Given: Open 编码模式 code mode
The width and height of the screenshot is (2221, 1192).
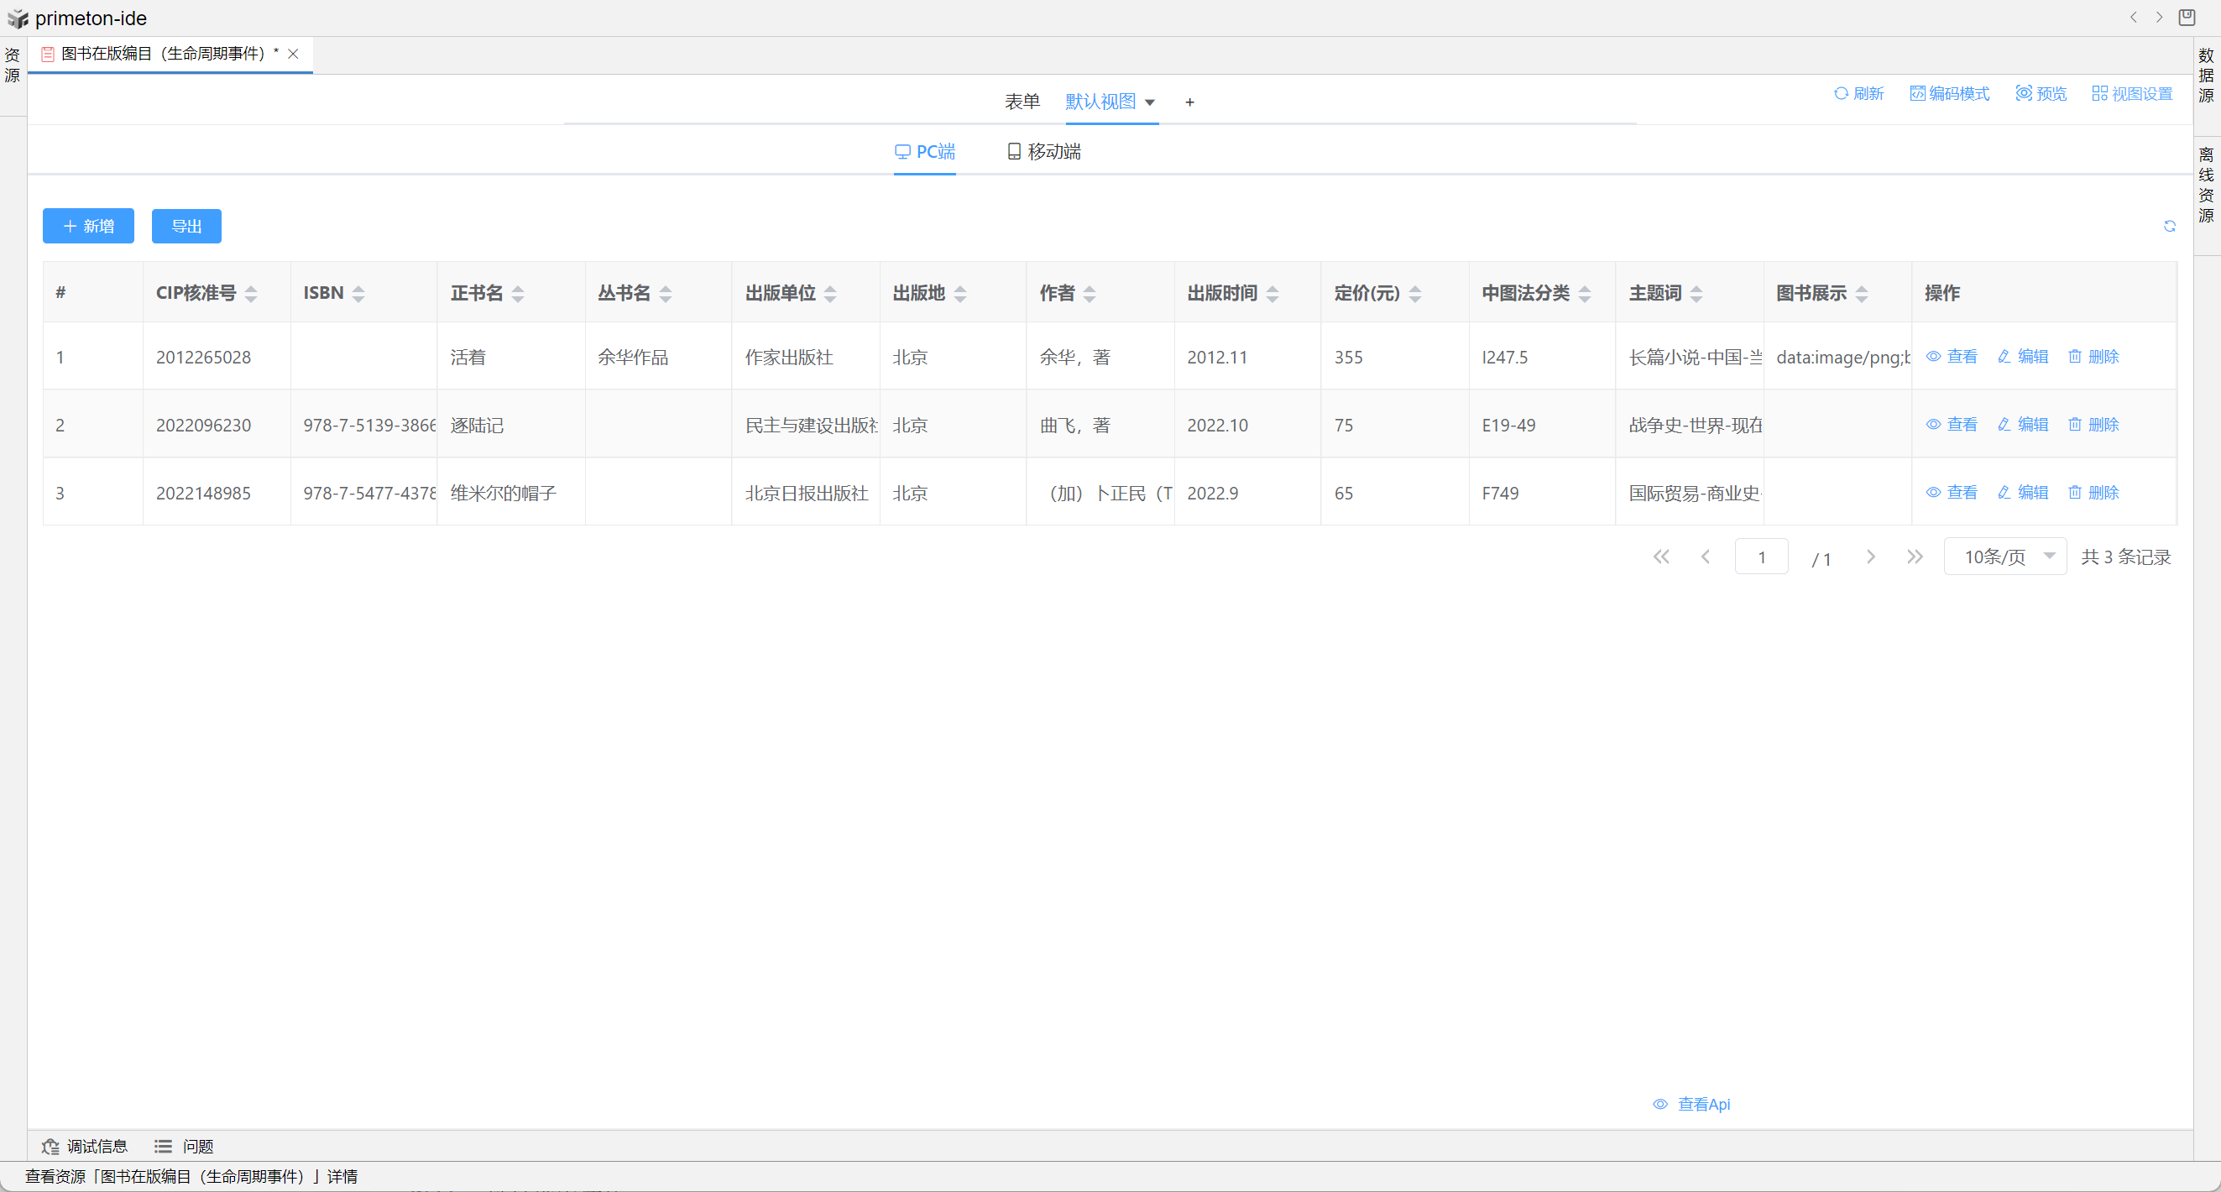Looking at the screenshot, I should (1949, 93).
